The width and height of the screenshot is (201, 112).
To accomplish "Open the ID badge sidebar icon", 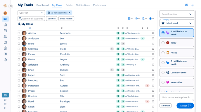I will [5, 42].
